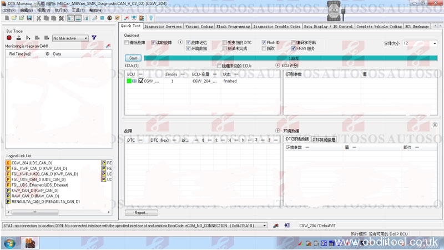Click the eraser icon beside Monitoring is ready text

click(x=108, y=46)
